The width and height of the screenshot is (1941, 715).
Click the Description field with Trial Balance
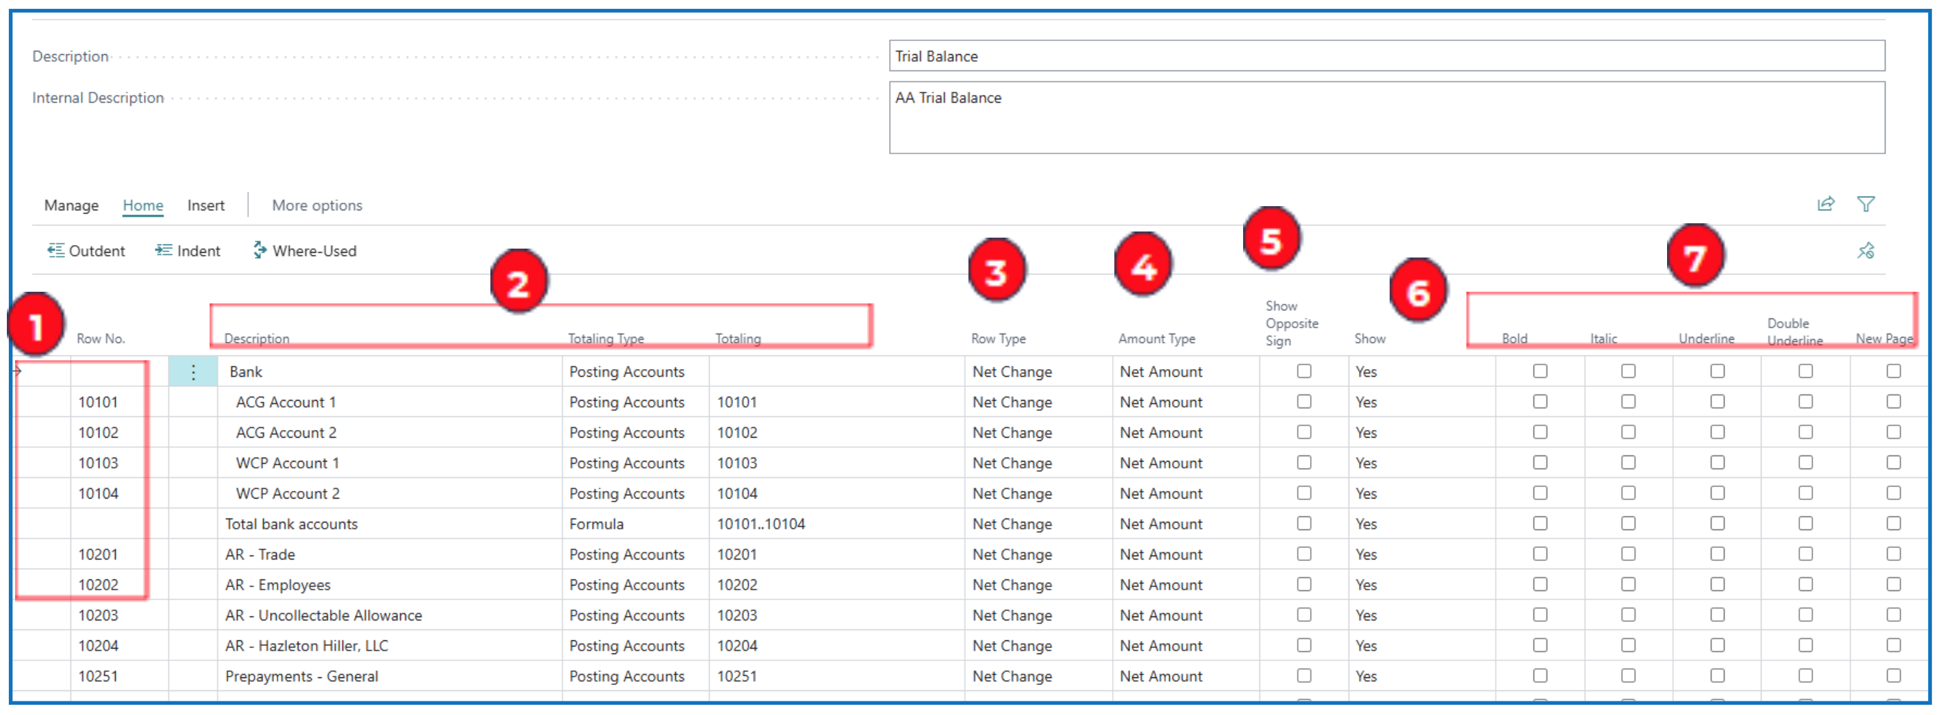tap(1386, 57)
